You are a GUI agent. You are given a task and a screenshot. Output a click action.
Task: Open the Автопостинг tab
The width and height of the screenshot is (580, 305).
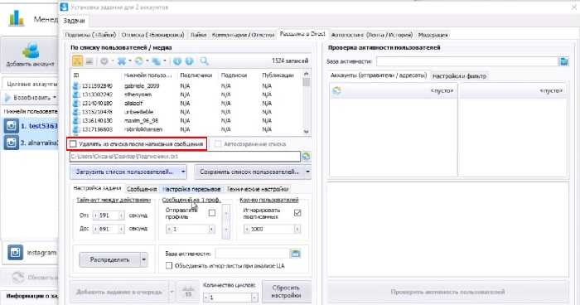click(x=371, y=35)
